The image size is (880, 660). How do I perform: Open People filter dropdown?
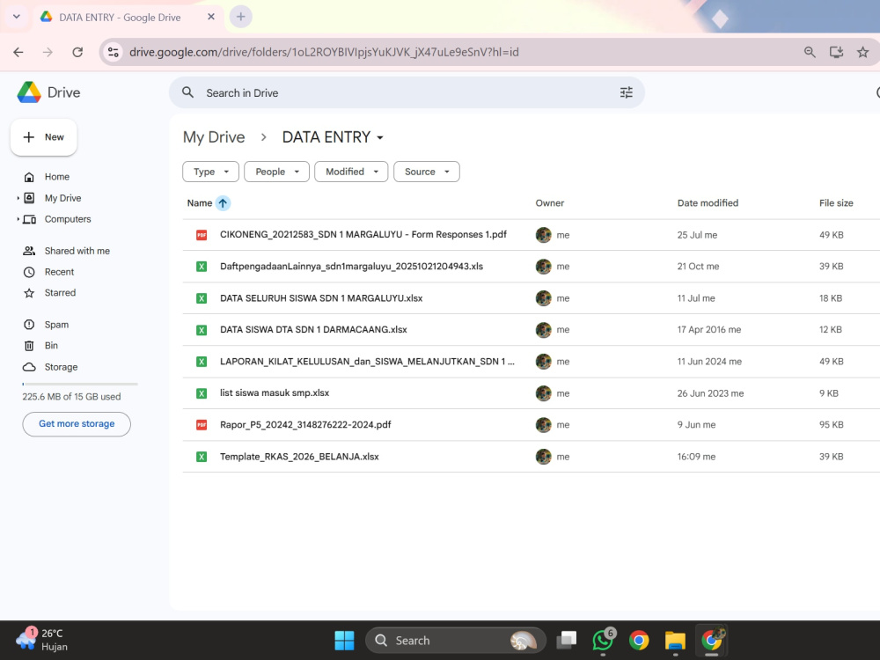(276, 172)
